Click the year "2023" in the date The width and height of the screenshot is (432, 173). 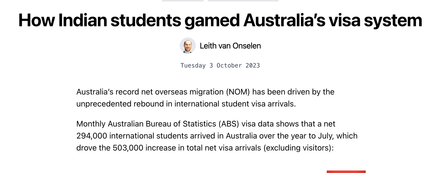tap(252, 65)
